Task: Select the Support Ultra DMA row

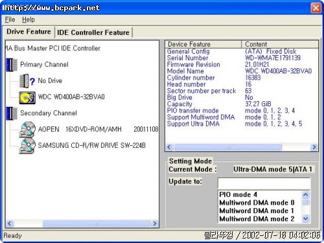Action: tap(242, 124)
